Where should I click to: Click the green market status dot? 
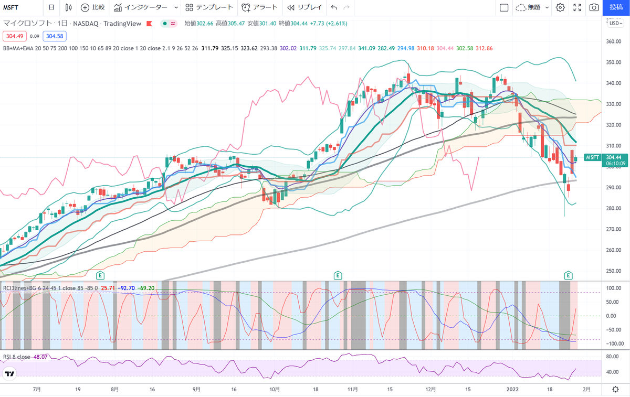click(165, 24)
